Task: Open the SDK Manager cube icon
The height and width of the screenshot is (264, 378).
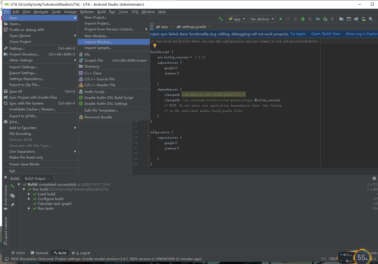Action: pos(371,19)
